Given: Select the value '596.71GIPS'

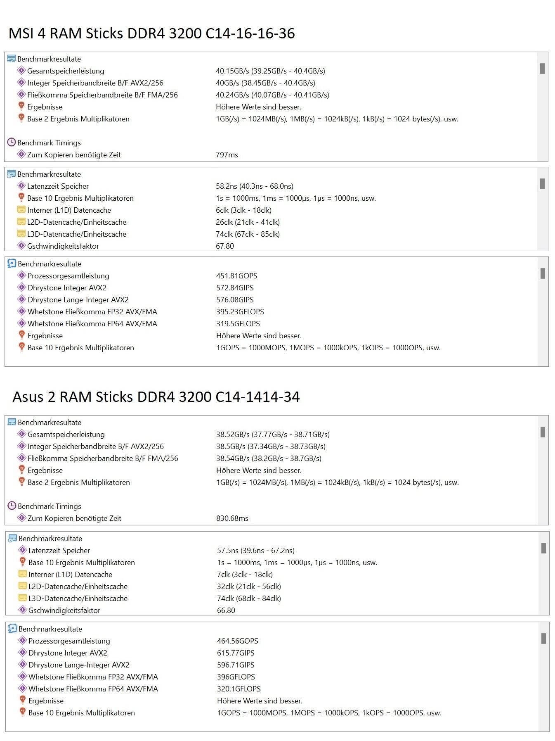Looking at the screenshot, I should pyautogui.click(x=236, y=665).
